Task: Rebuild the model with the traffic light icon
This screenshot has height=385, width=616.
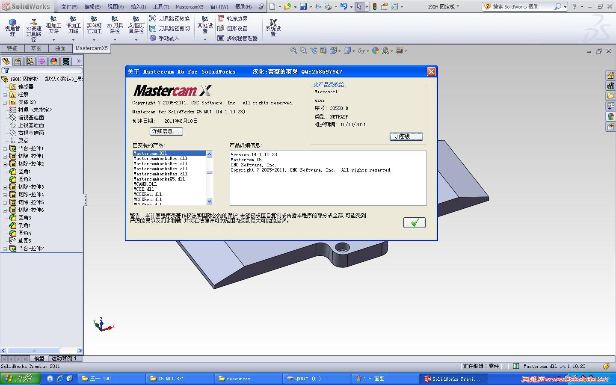Action: pos(375,6)
